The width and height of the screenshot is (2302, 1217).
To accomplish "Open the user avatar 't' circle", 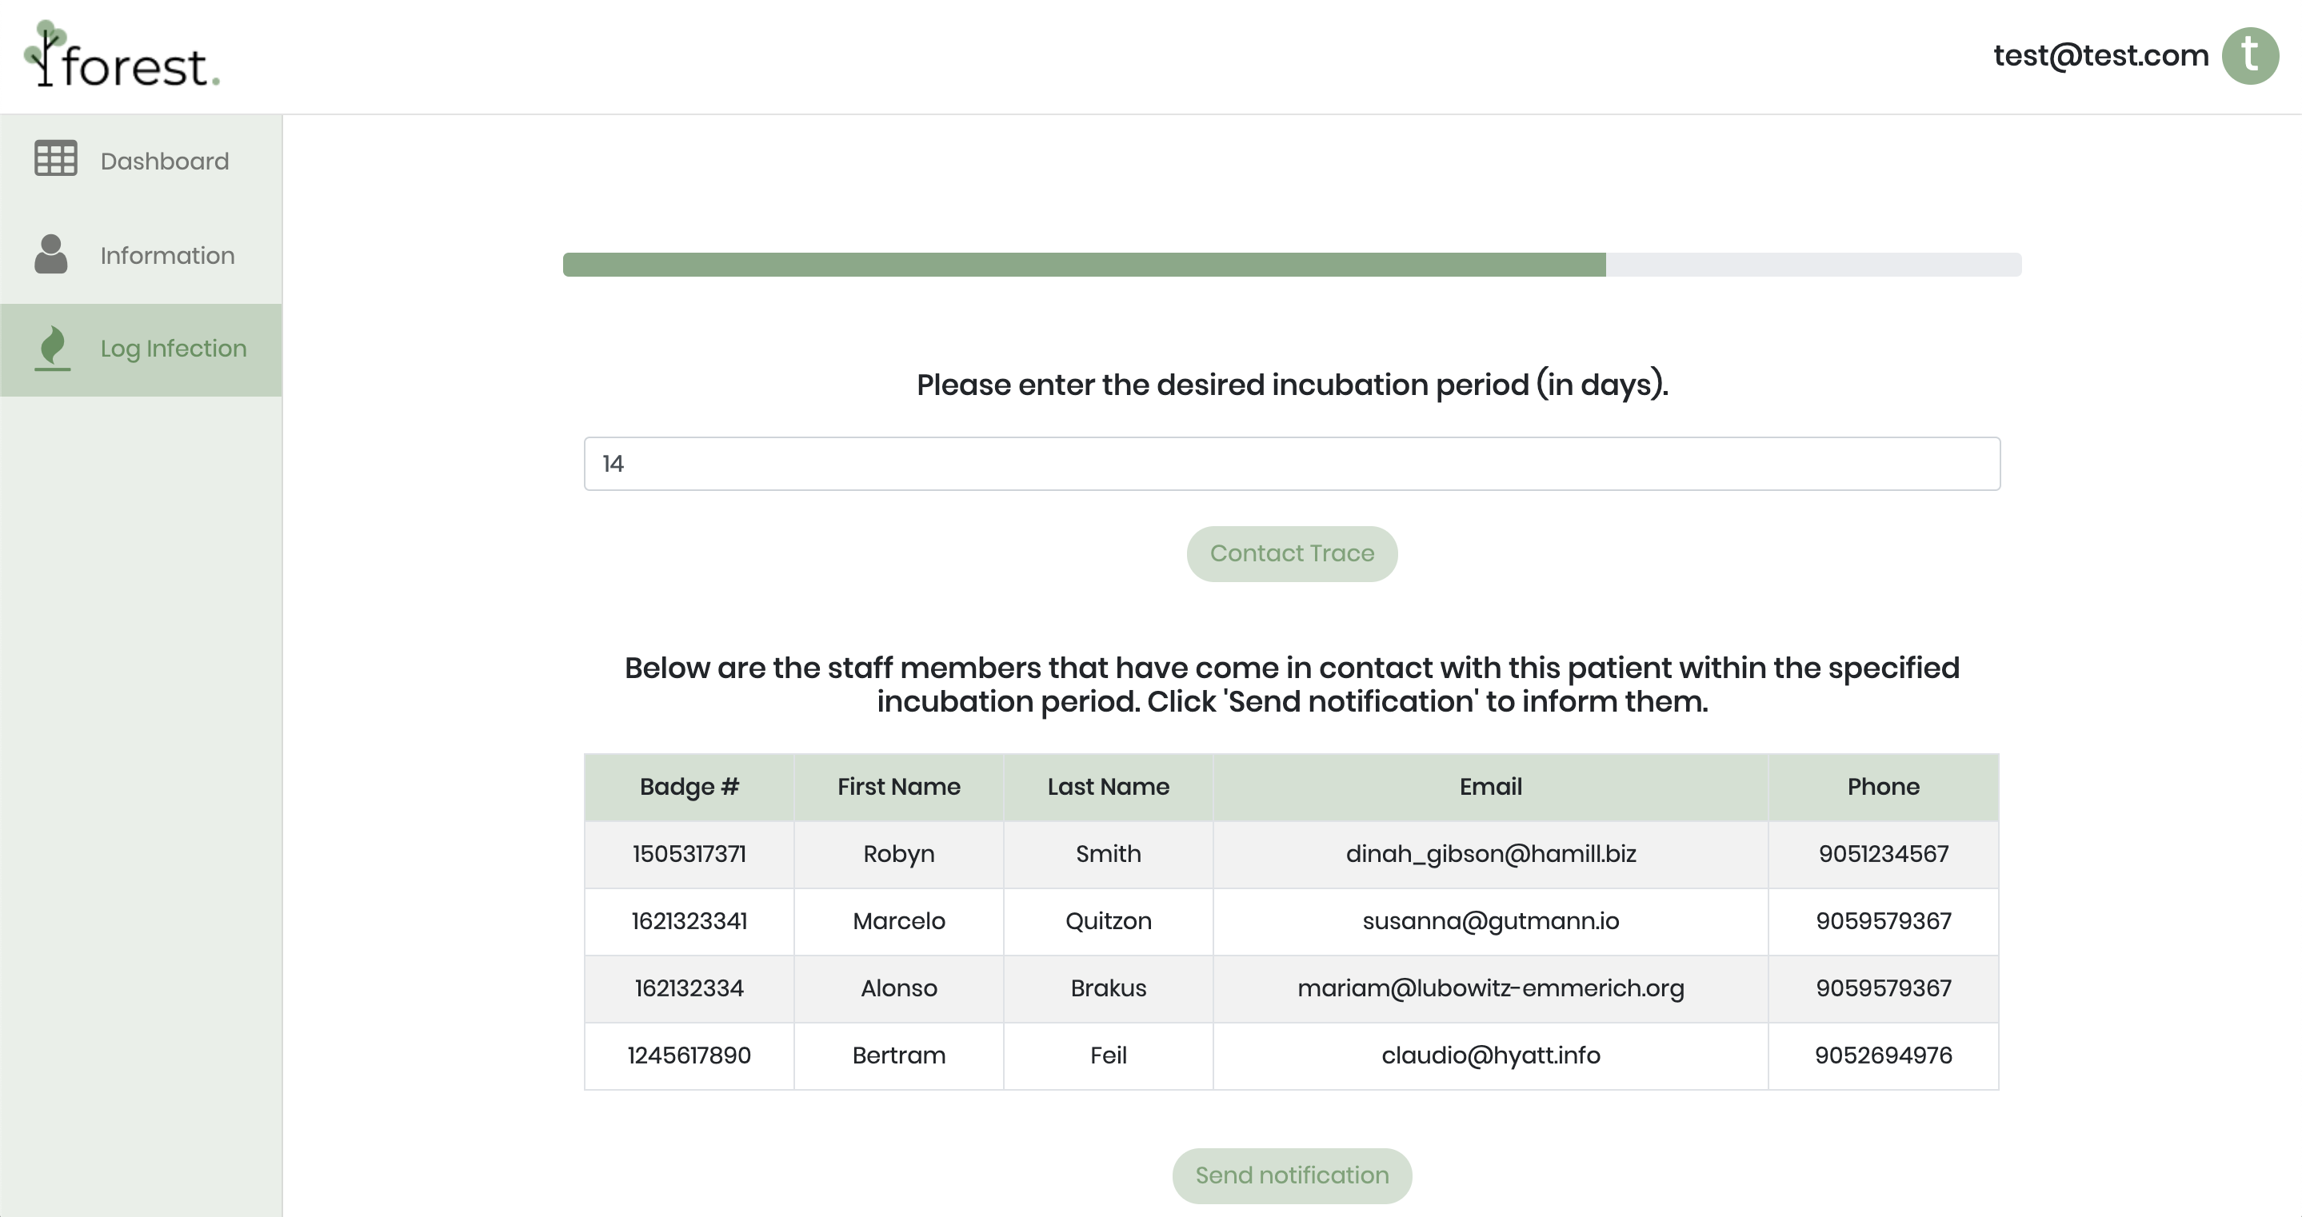I will (x=2250, y=56).
